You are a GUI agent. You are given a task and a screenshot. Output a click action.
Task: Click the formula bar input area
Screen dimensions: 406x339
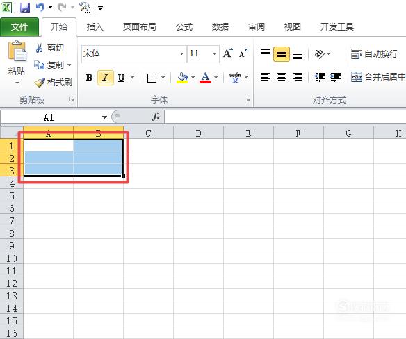285,117
